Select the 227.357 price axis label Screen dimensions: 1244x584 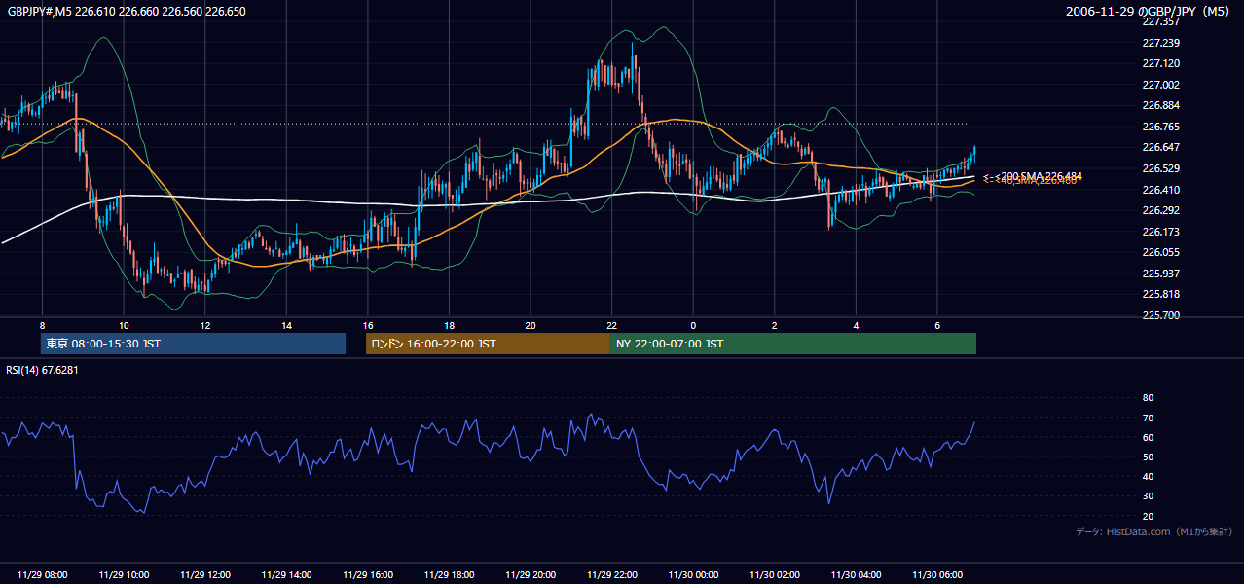[1159, 21]
